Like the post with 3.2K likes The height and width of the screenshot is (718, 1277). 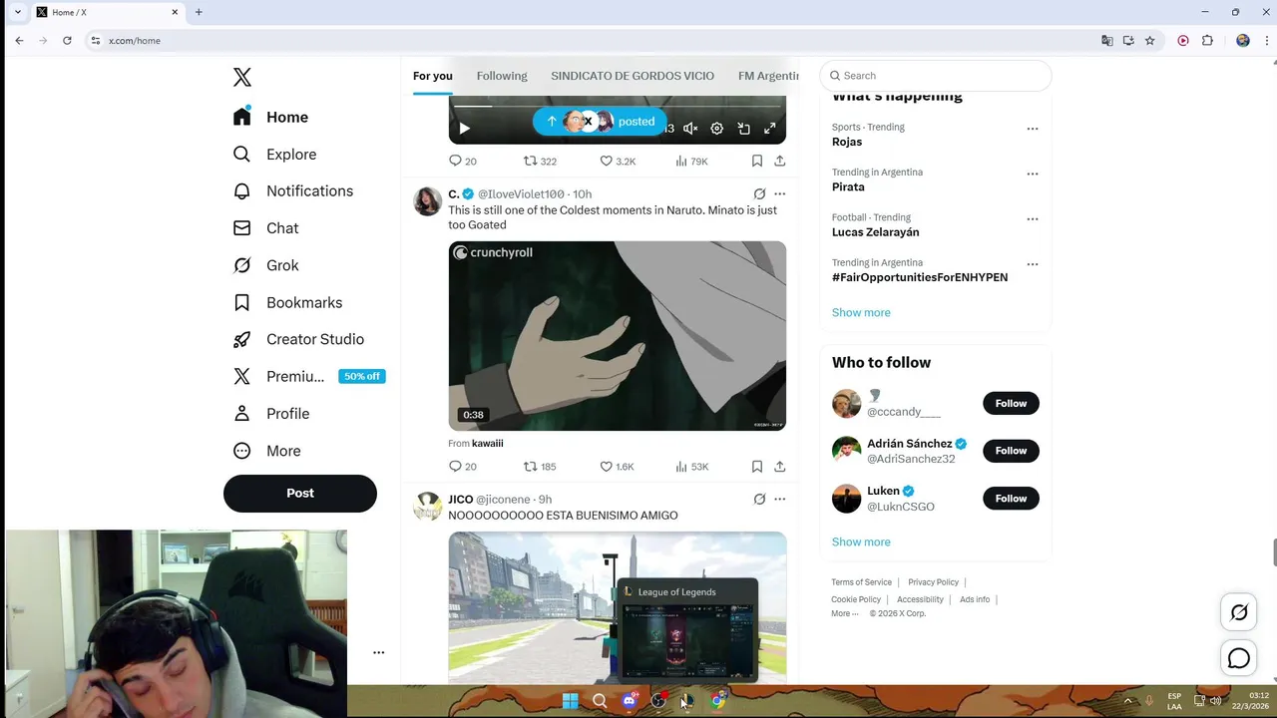tap(618, 161)
